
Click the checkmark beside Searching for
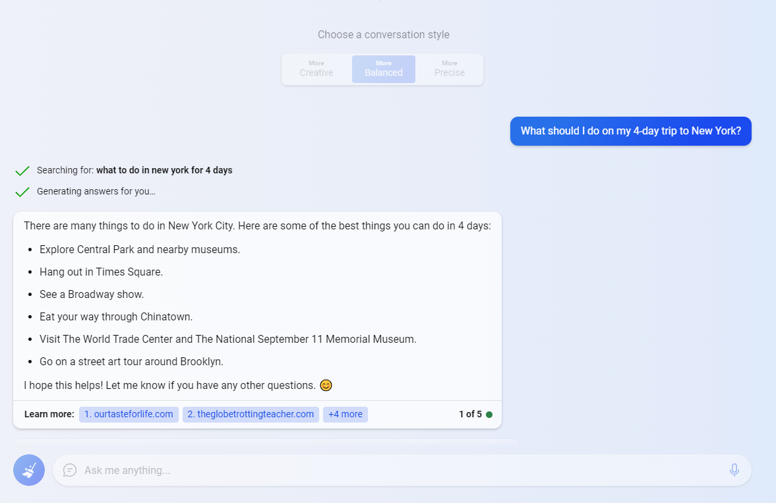[x=22, y=171]
